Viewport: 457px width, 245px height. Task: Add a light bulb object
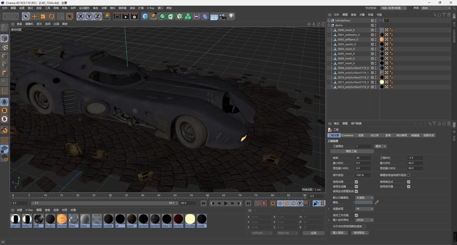tap(232, 16)
